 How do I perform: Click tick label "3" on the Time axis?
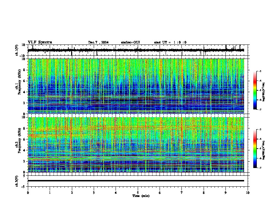click(x=94, y=193)
